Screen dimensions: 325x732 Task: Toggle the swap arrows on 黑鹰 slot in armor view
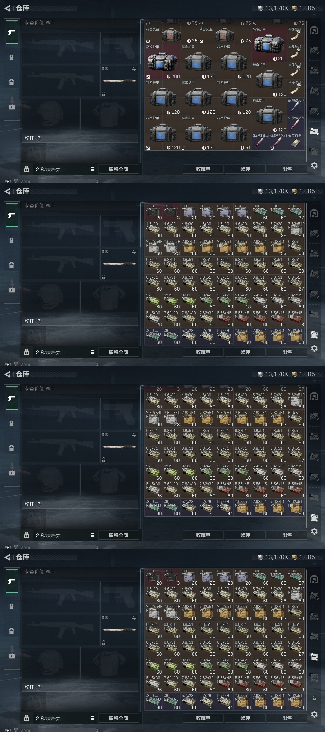point(134,68)
